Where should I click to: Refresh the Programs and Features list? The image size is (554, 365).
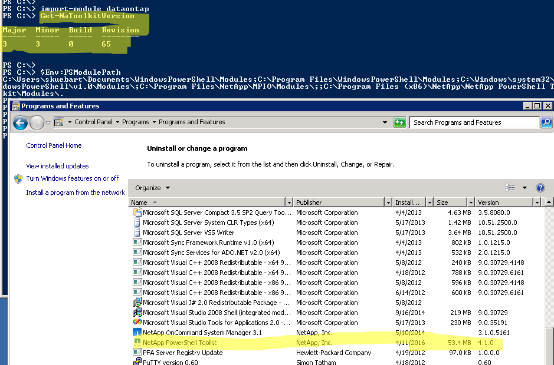point(399,122)
